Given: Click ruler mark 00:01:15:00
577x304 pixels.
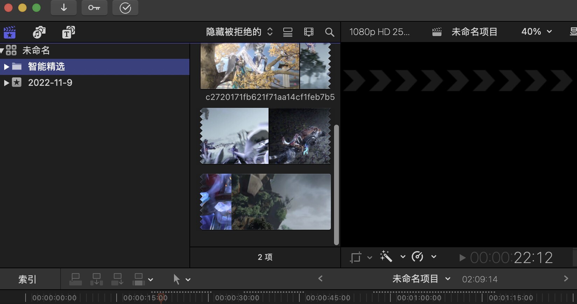Looking at the screenshot, I should [511, 298].
